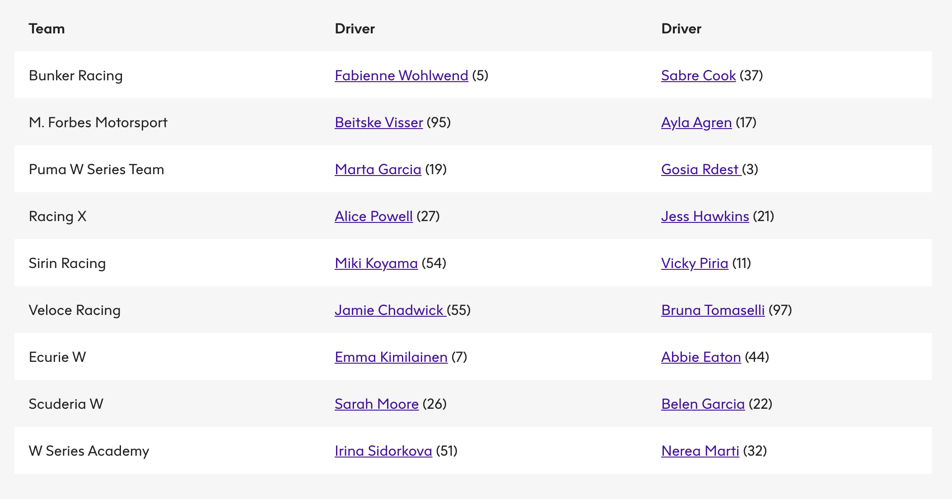Select the Belen Garcia link

click(x=702, y=404)
